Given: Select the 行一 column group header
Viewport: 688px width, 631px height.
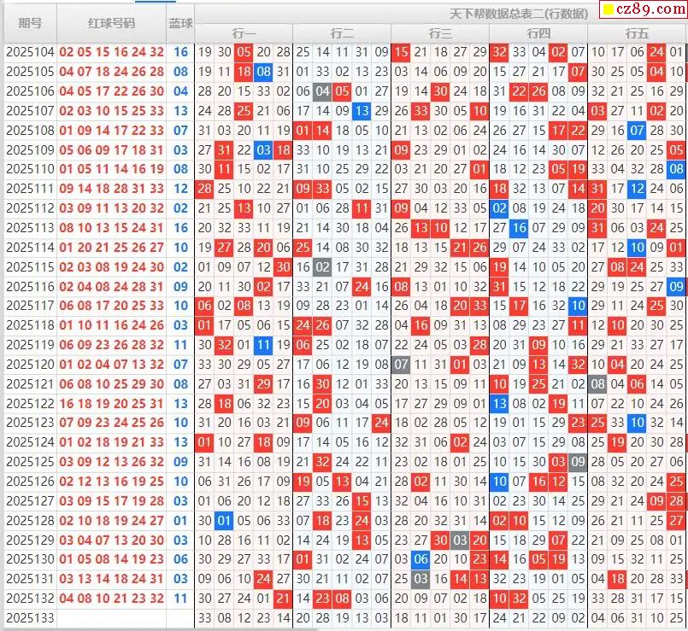Looking at the screenshot, I should (244, 33).
